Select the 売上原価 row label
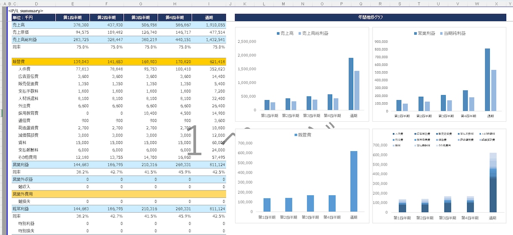 21,32
